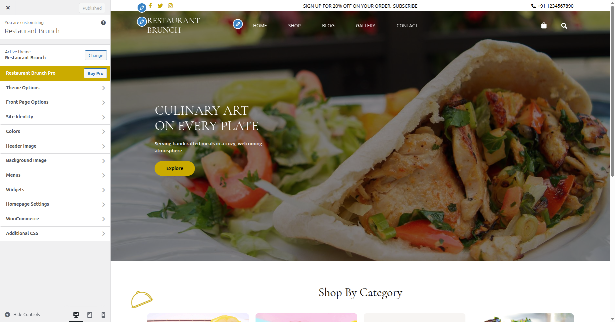Image resolution: width=615 pixels, height=322 pixels.
Task: Switch to mobile preview mode
Action: (103, 315)
